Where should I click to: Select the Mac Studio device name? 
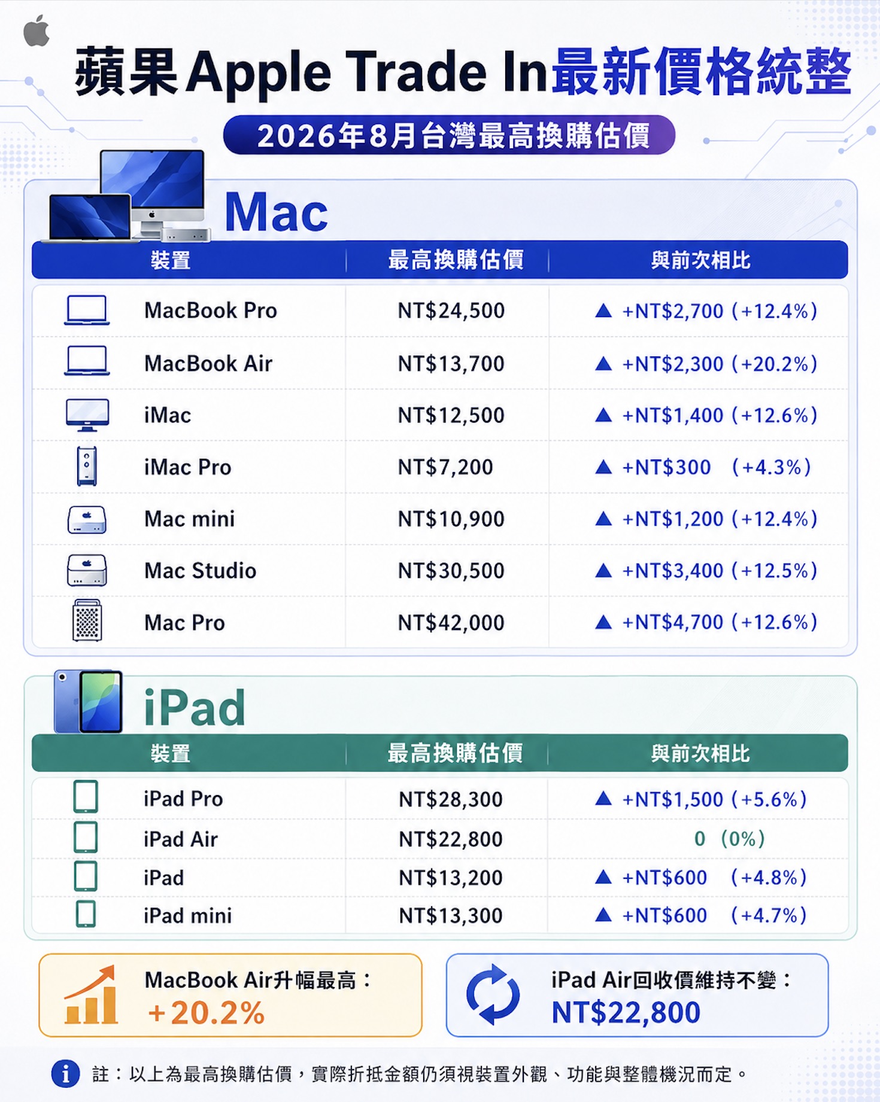click(201, 571)
